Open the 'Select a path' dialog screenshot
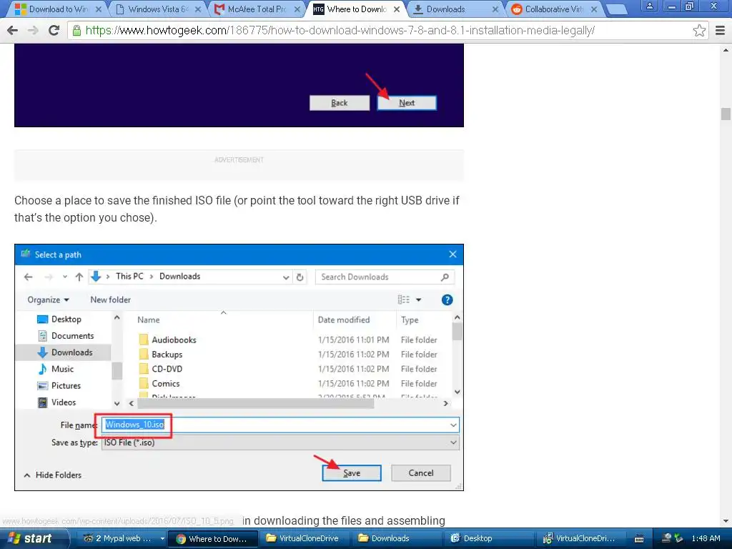 pyautogui.click(x=239, y=367)
